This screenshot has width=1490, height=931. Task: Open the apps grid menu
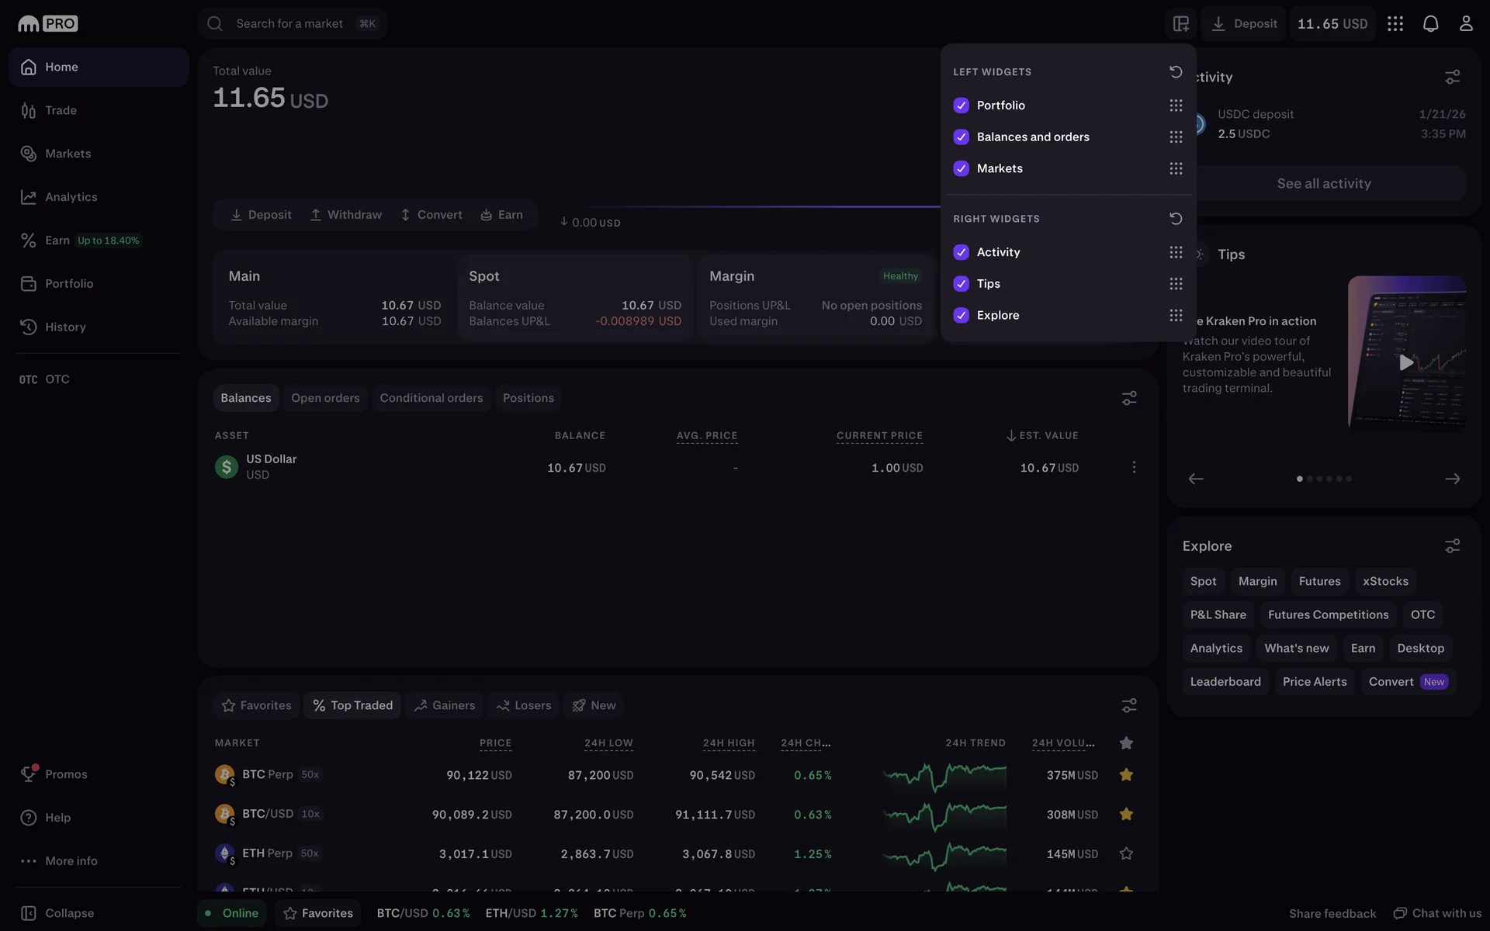pyautogui.click(x=1395, y=23)
